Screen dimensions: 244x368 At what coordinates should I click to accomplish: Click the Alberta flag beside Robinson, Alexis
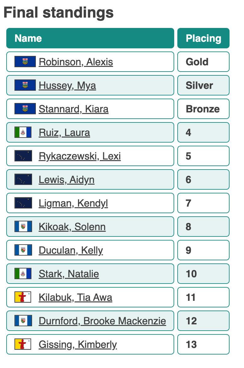pyautogui.click(x=25, y=62)
